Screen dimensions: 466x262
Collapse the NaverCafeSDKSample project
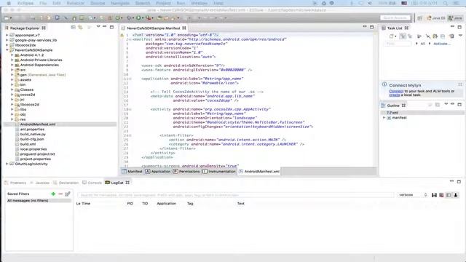click(x=7, y=50)
